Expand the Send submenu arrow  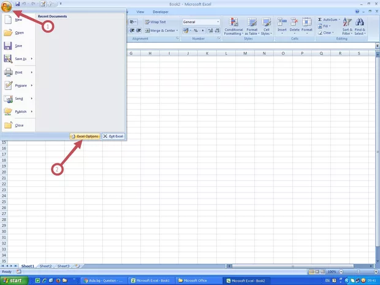[x=32, y=99]
